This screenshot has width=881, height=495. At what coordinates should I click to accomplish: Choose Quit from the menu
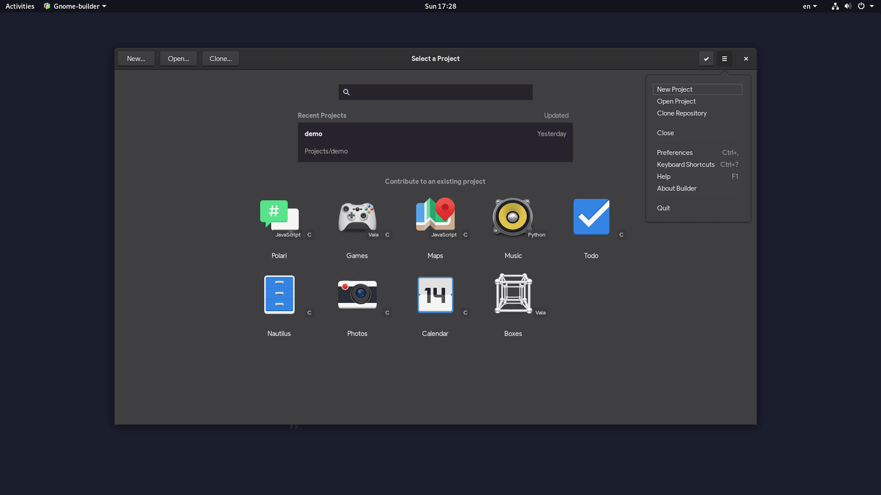tap(697, 208)
